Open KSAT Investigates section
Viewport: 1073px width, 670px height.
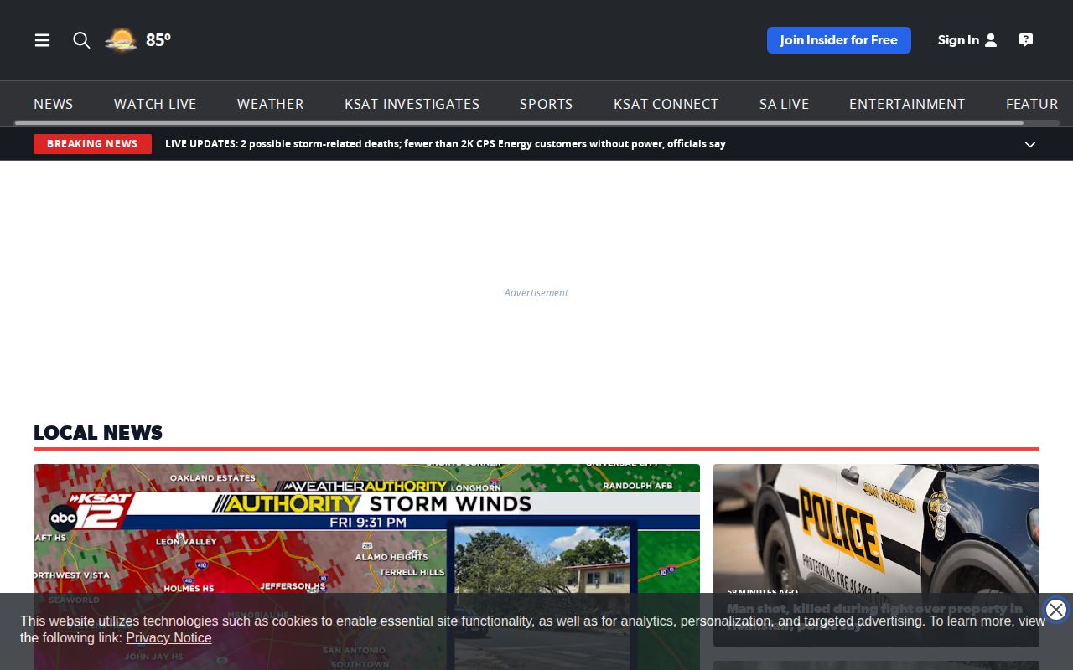coord(412,104)
